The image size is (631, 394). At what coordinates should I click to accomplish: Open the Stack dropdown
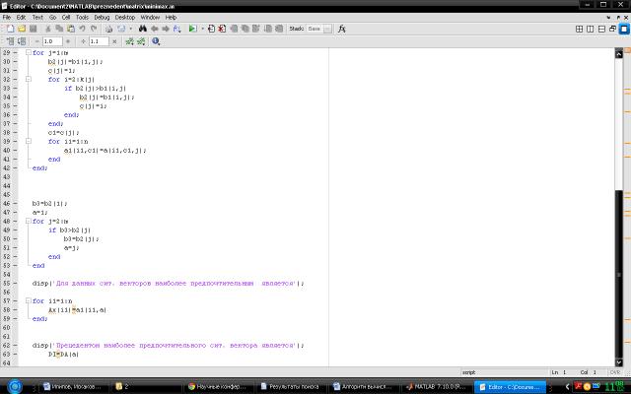(x=316, y=30)
